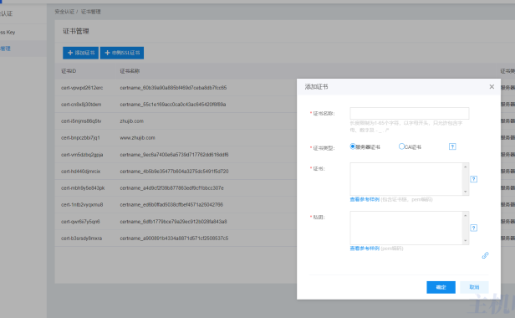The width and height of the screenshot is (515, 318).
Task: Open 查看参考样例 link under certificate textarea
Action: coord(365,200)
